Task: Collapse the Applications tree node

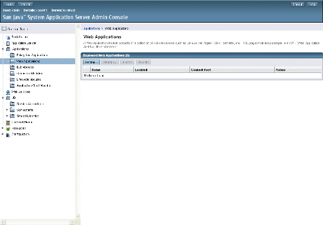Action: tap(3, 49)
